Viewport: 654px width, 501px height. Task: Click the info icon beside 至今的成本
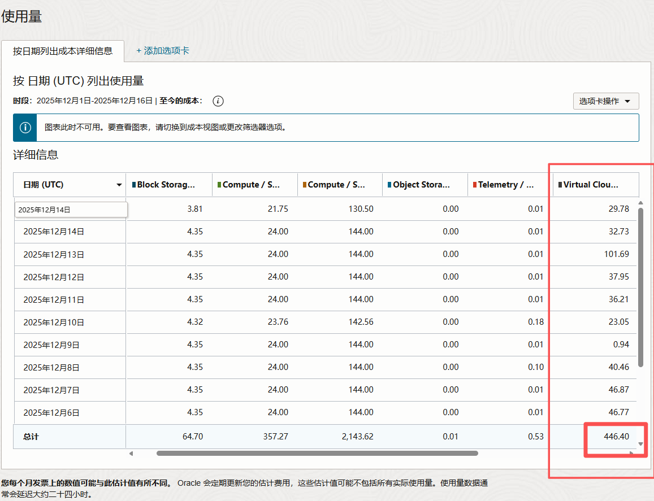point(218,101)
